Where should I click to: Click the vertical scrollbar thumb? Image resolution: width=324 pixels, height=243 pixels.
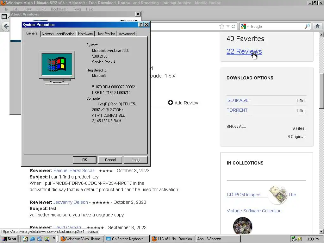(321, 91)
